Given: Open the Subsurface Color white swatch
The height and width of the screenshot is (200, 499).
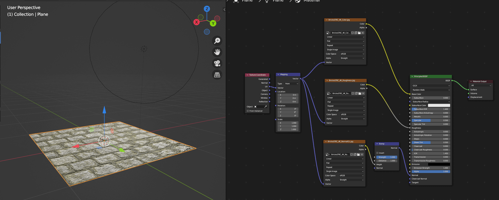Looking at the screenshot, I should [x=439, y=105].
